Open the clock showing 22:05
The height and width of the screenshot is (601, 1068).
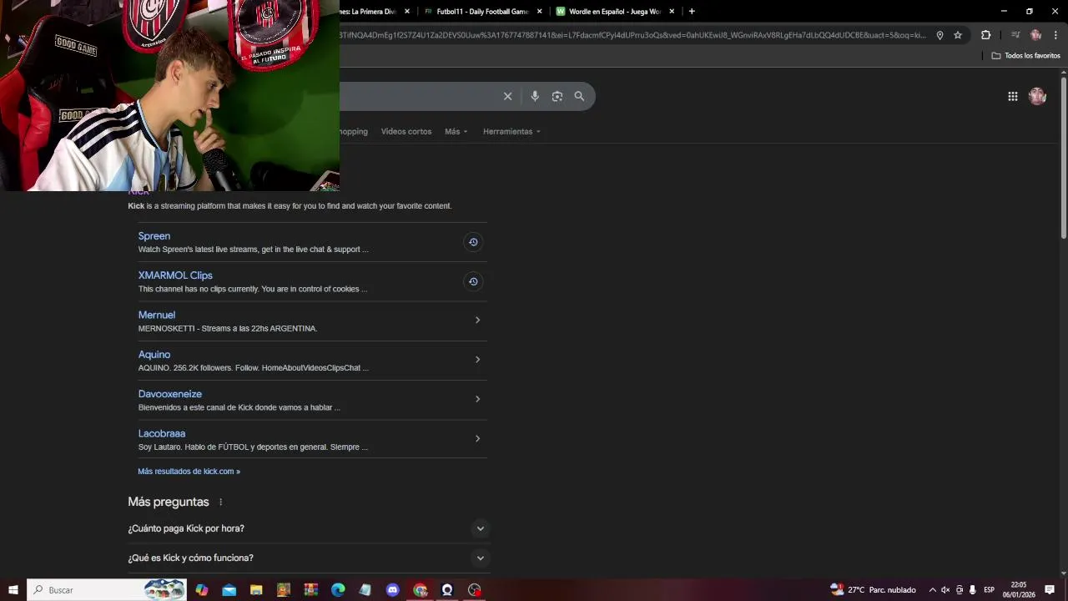pos(1019,590)
